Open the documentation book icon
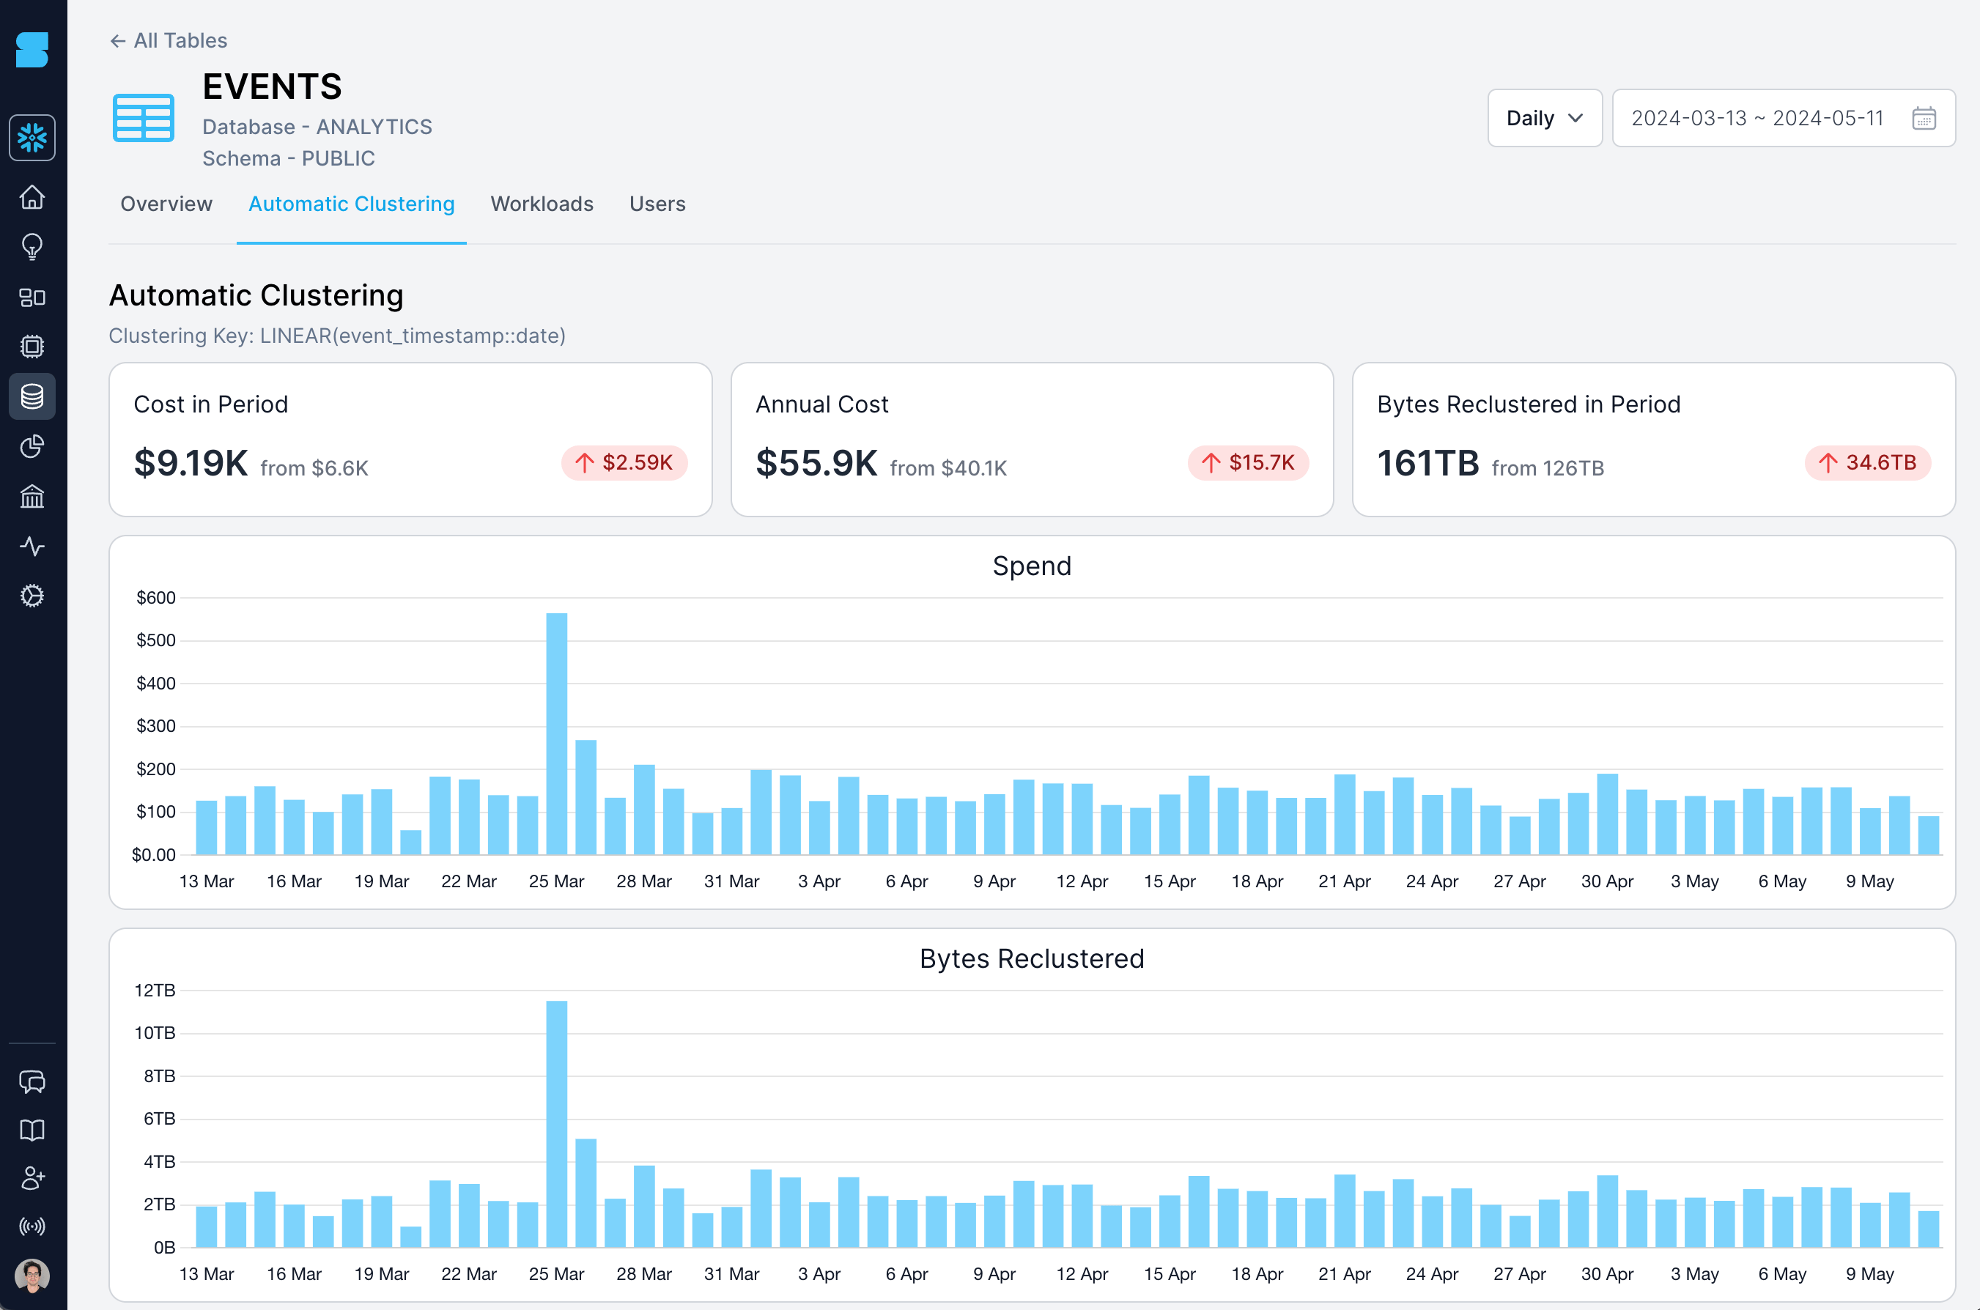Screen dimensions: 1980x1310 (x=32, y=1130)
